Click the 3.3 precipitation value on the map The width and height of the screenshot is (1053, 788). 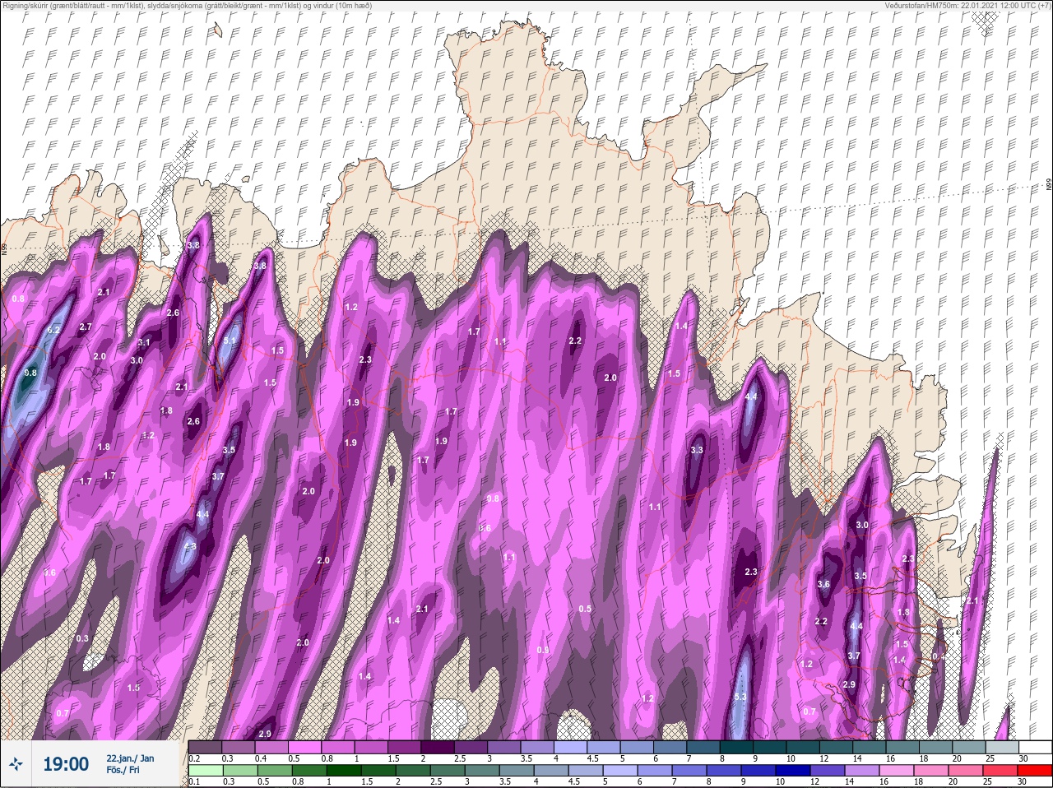tap(697, 450)
